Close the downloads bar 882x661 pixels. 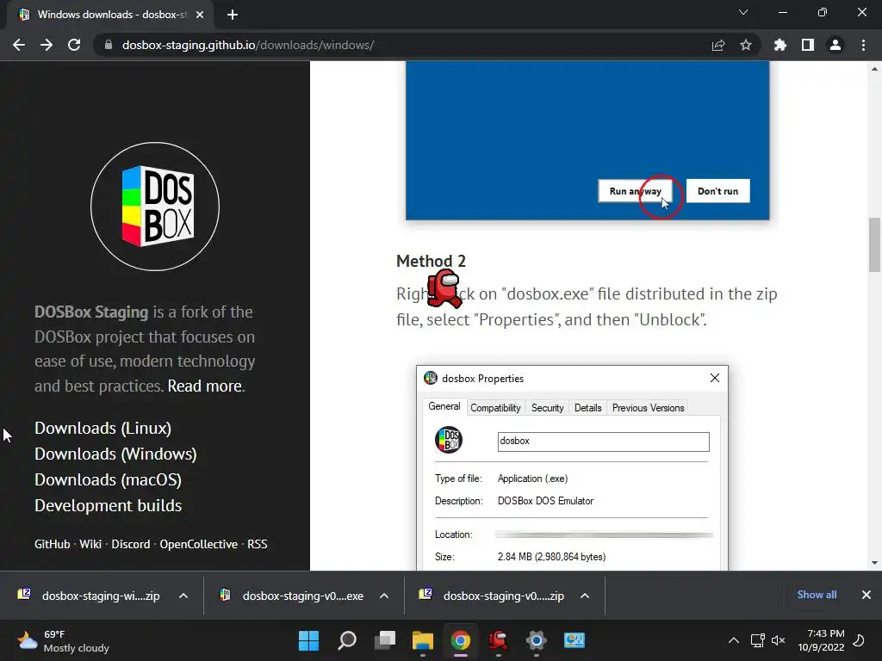[866, 595]
